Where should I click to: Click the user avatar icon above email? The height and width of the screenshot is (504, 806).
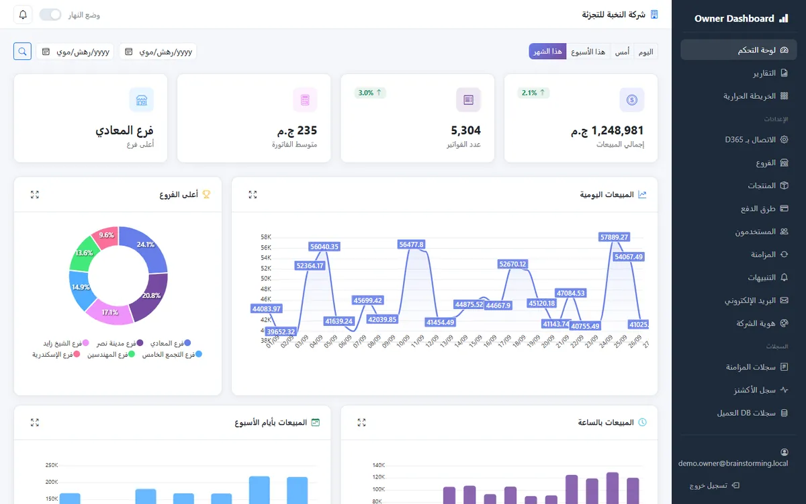[785, 452]
